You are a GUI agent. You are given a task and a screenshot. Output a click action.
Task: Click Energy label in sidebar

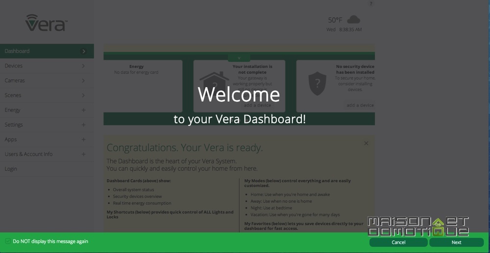pos(13,110)
